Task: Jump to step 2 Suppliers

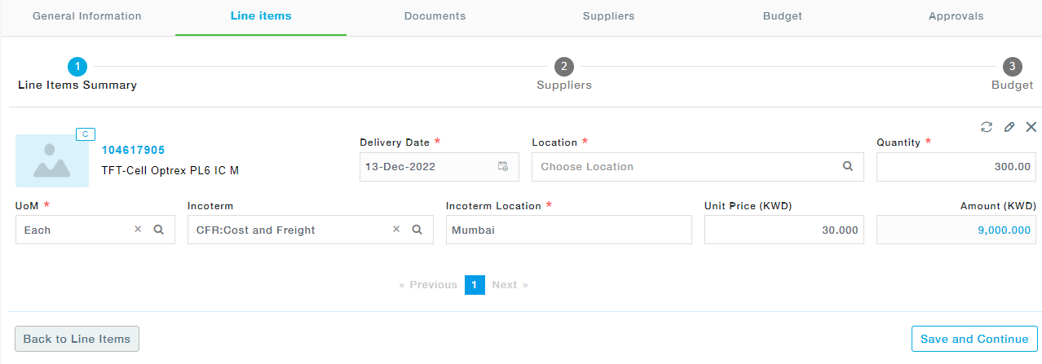Action: coord(564,75)
